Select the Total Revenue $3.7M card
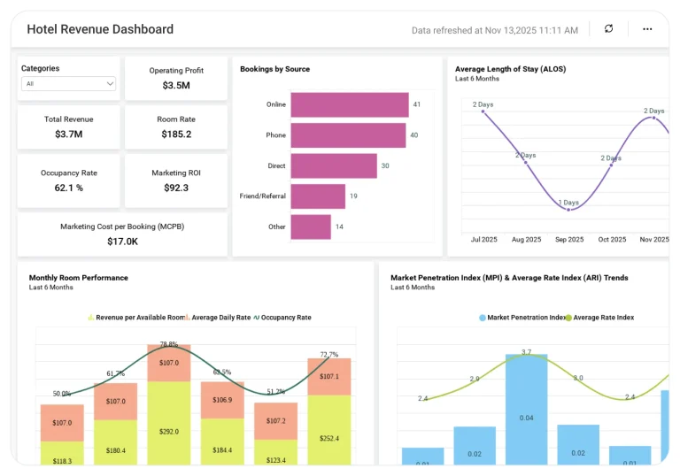 68,127
